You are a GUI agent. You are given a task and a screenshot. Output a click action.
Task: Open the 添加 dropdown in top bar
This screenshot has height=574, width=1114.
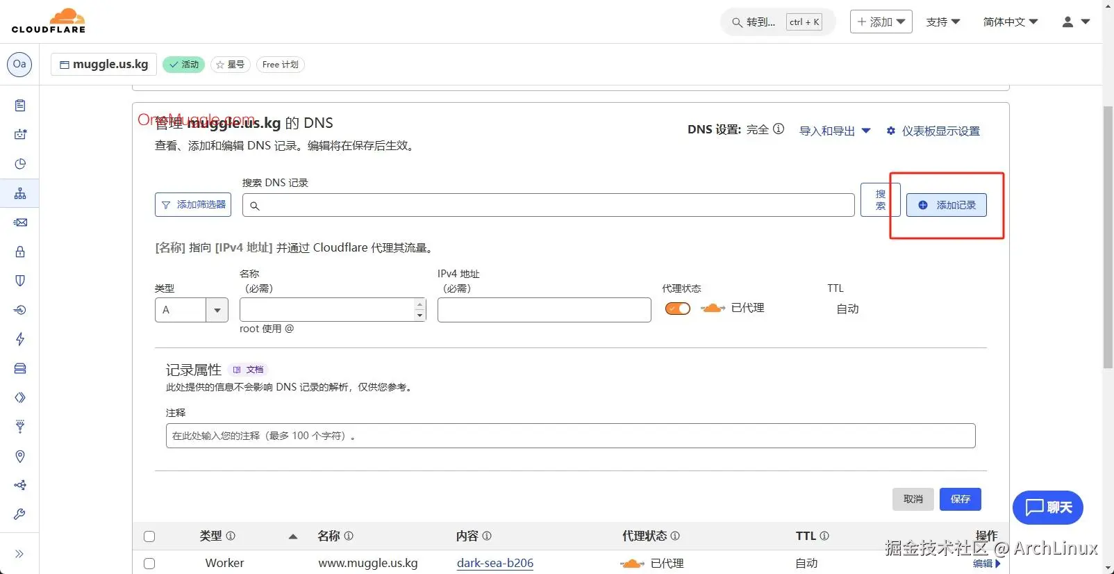pos(881,22)
